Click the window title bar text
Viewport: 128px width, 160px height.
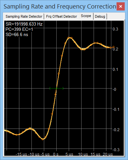(60, 7)
